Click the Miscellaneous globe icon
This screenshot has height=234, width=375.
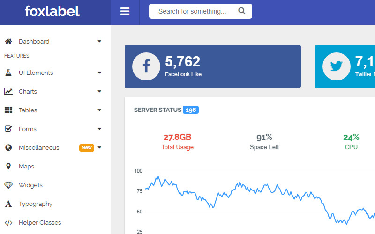pos(8,147)
